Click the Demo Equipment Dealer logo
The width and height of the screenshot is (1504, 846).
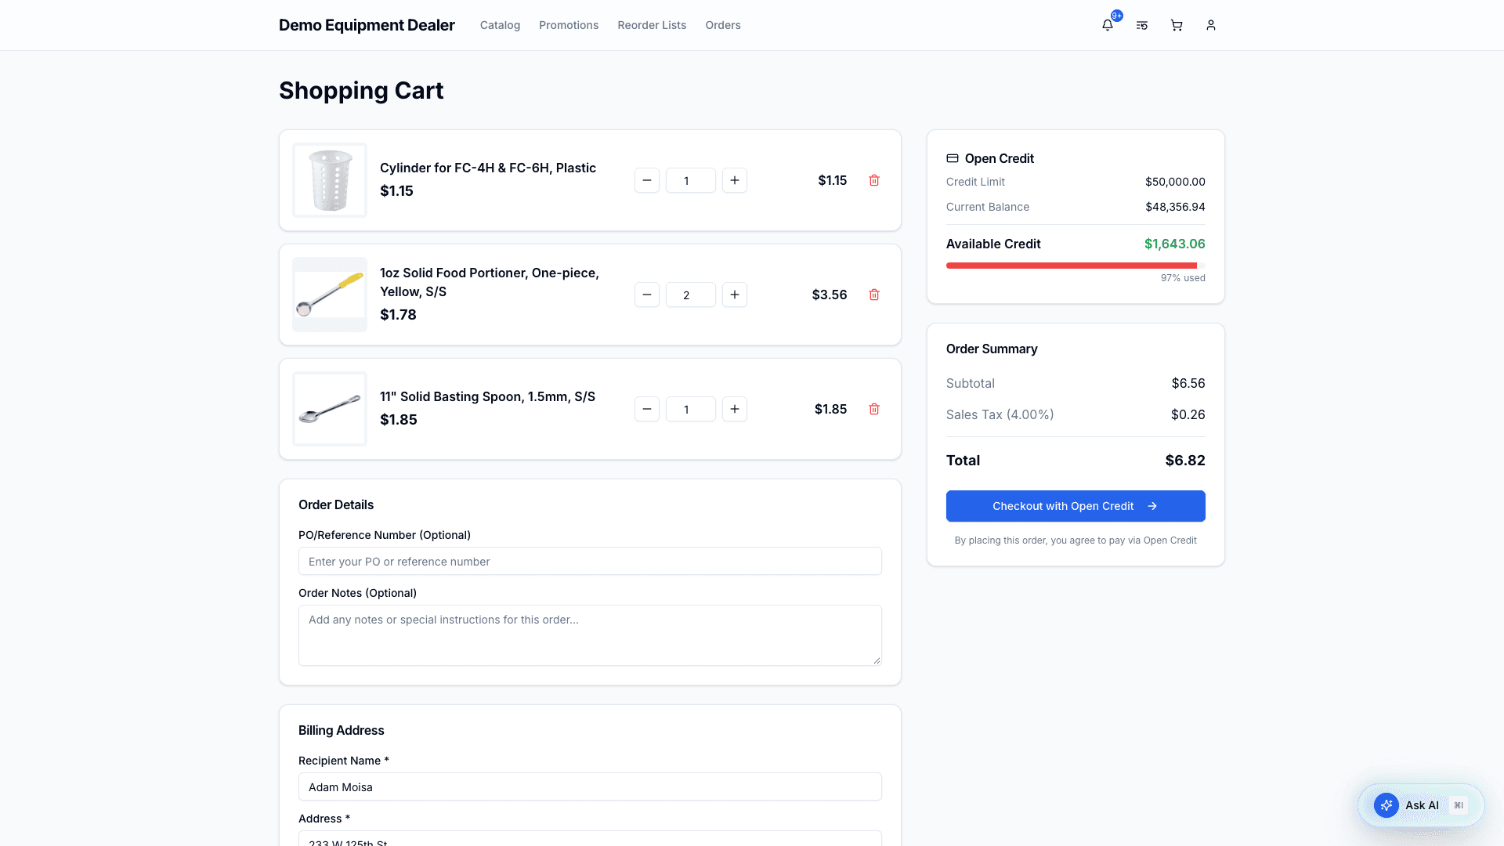click(367, 25)
